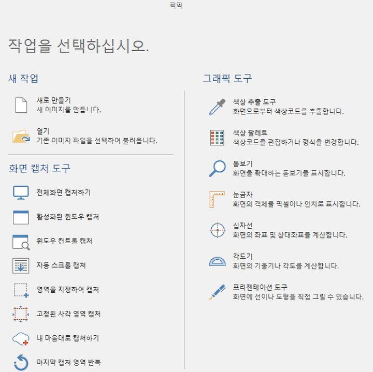Click the folder icon for 열기
373x372 pixels.
21,136
